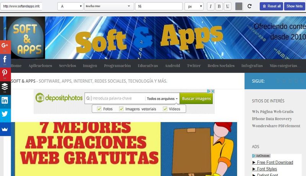
Task: Open the Servicios menu item
Action: point(68,66)
